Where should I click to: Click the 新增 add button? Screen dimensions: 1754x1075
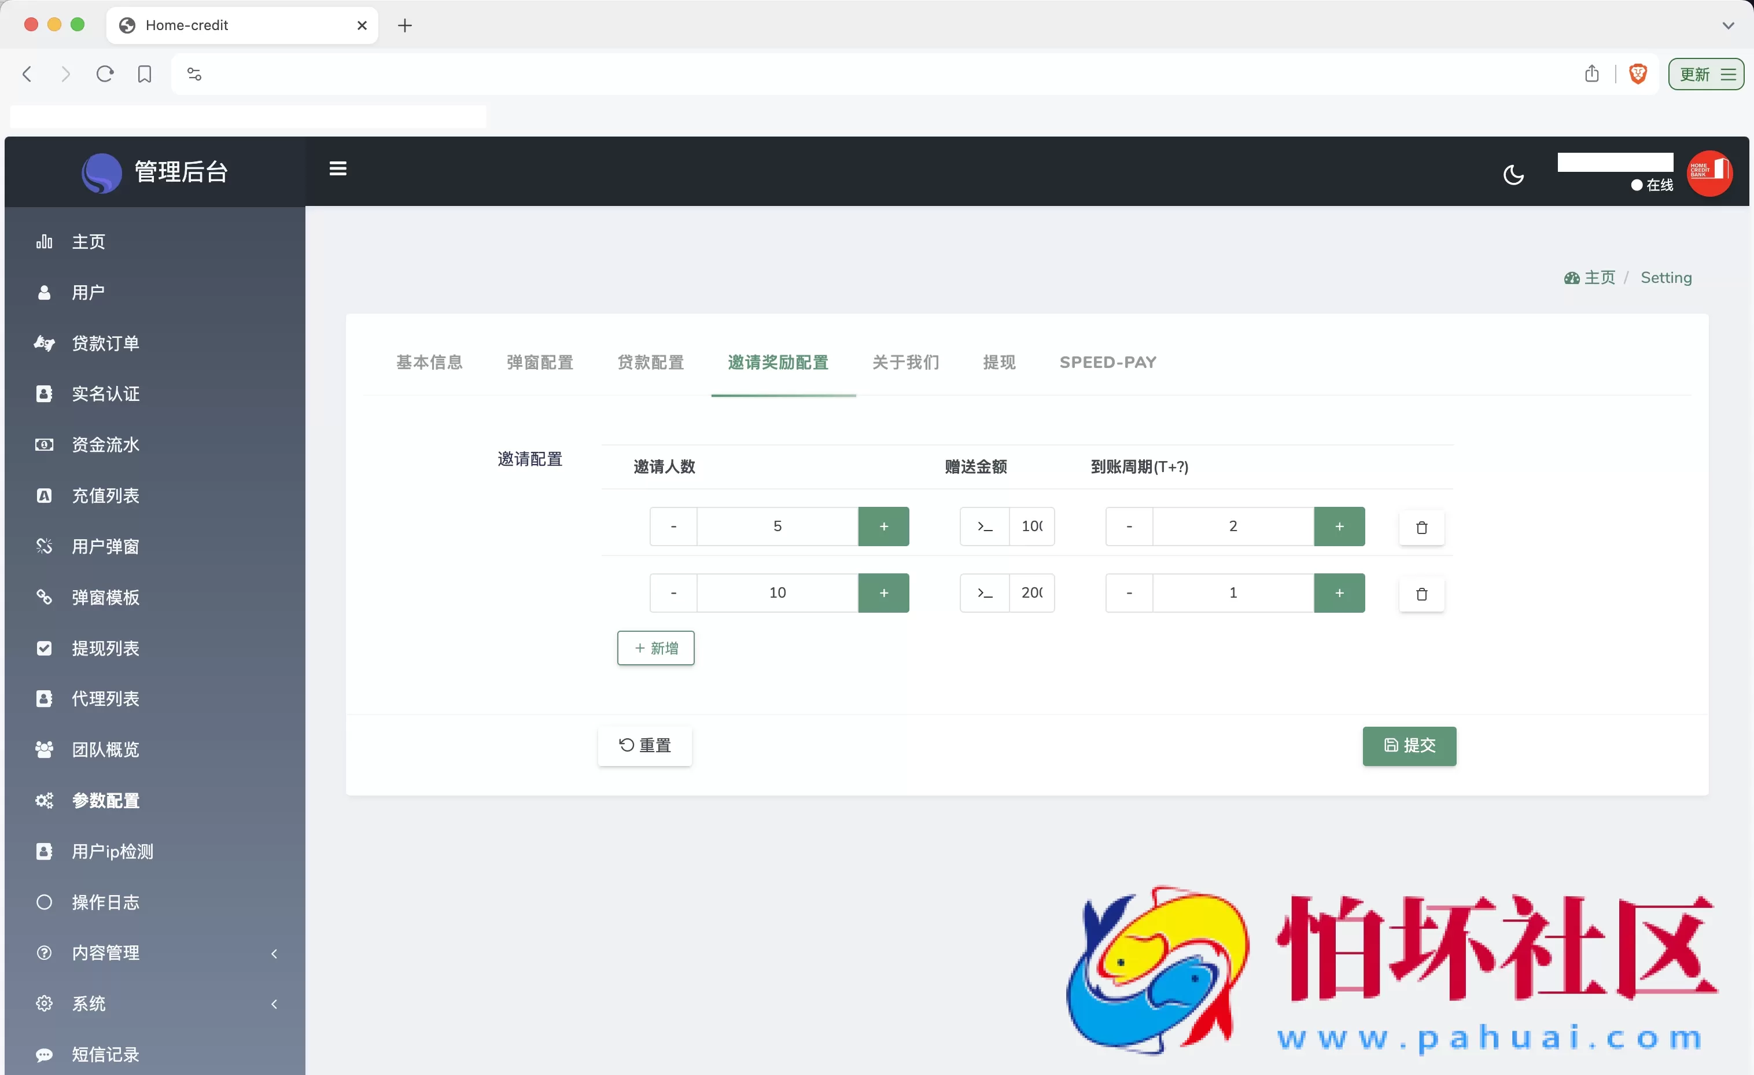click(x=655, y=648)
